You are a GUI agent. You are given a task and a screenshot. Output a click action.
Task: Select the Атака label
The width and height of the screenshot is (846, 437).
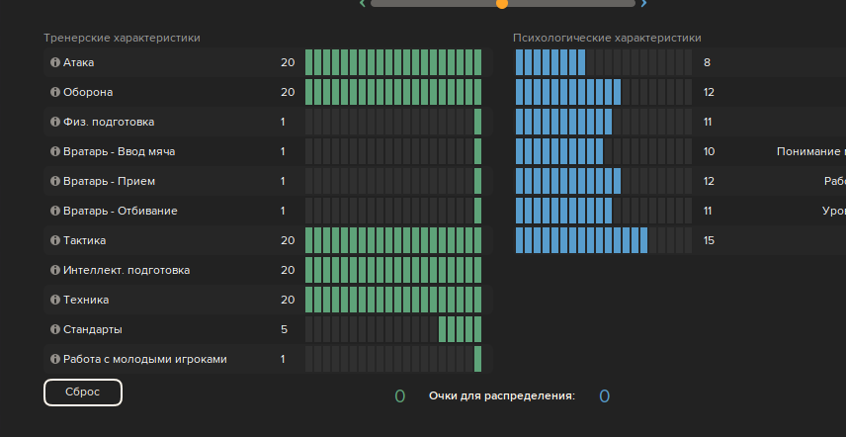[x=78, y=62]
